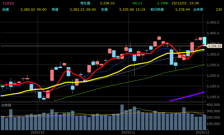The width and height of the screenshot is (224, 135).
Task: Click the 出来高 label in top header
Action: click(198, 10)
